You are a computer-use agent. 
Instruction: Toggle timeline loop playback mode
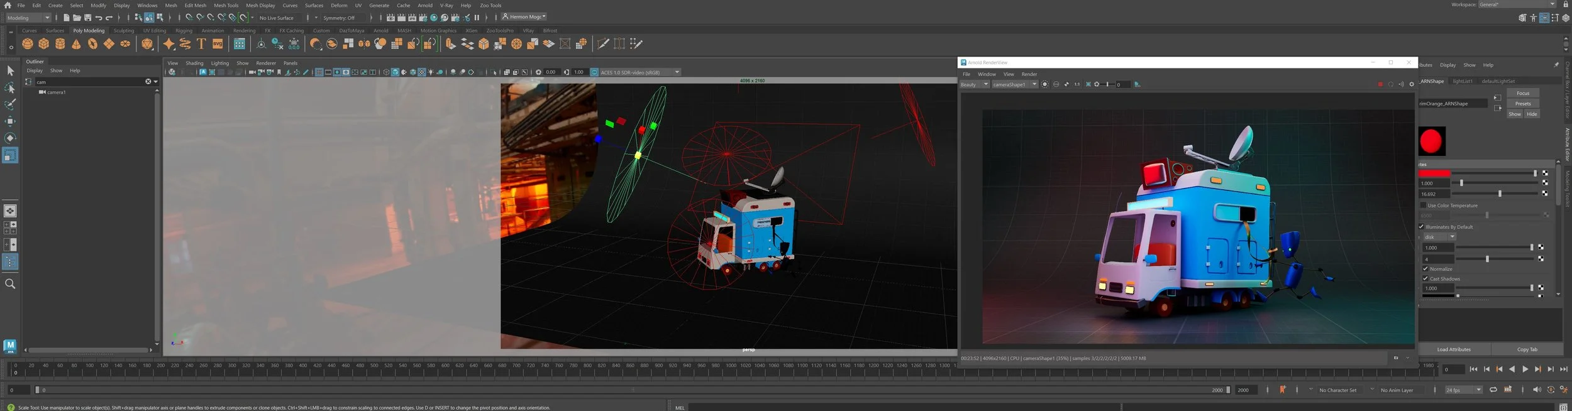1493,390
